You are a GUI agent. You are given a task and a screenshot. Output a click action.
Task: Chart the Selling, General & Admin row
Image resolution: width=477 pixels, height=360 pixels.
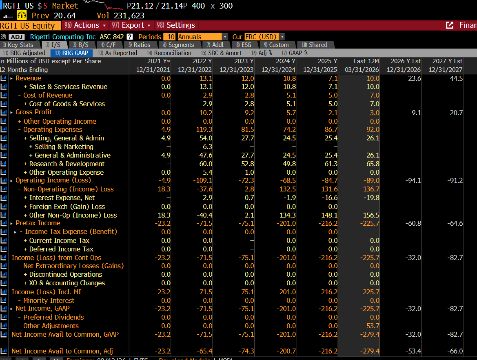pos(4,138)
